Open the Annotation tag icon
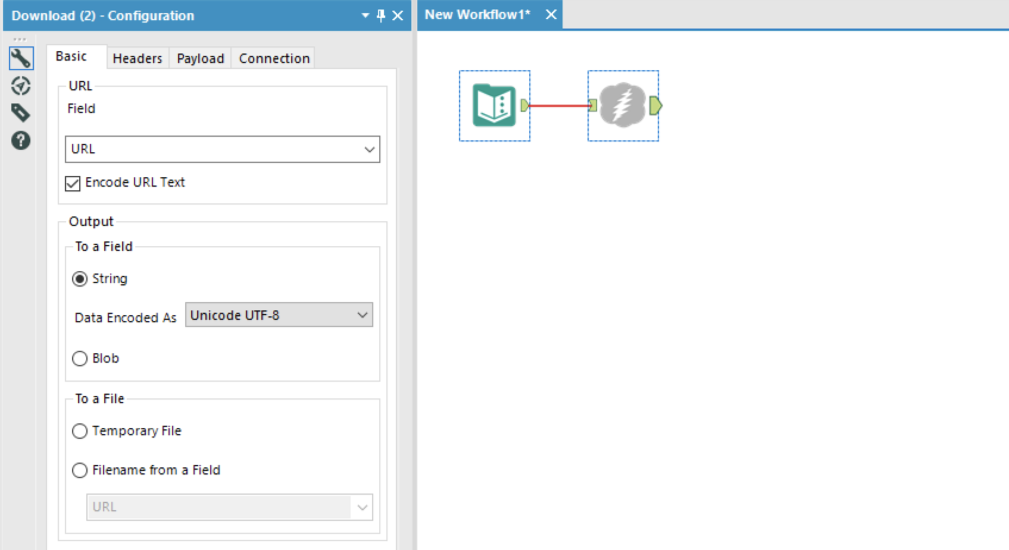Screen dimensions: 1009x550 (21, 113)
